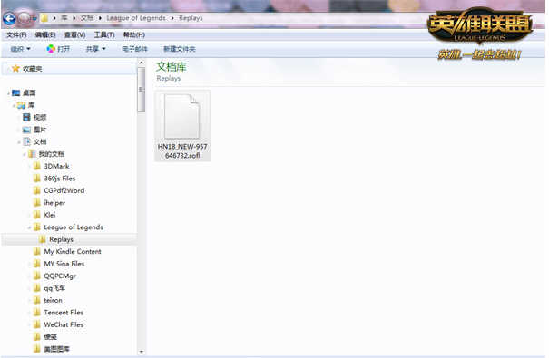Click the E-mail toolbar button

(x=135, y=49)
